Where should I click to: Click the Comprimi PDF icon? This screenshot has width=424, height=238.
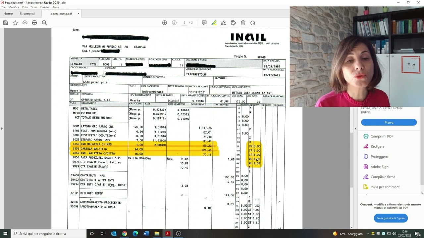coord(366,136)
